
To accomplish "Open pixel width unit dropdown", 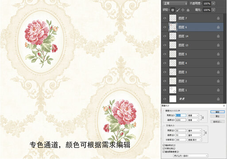I will coord(193,115).
